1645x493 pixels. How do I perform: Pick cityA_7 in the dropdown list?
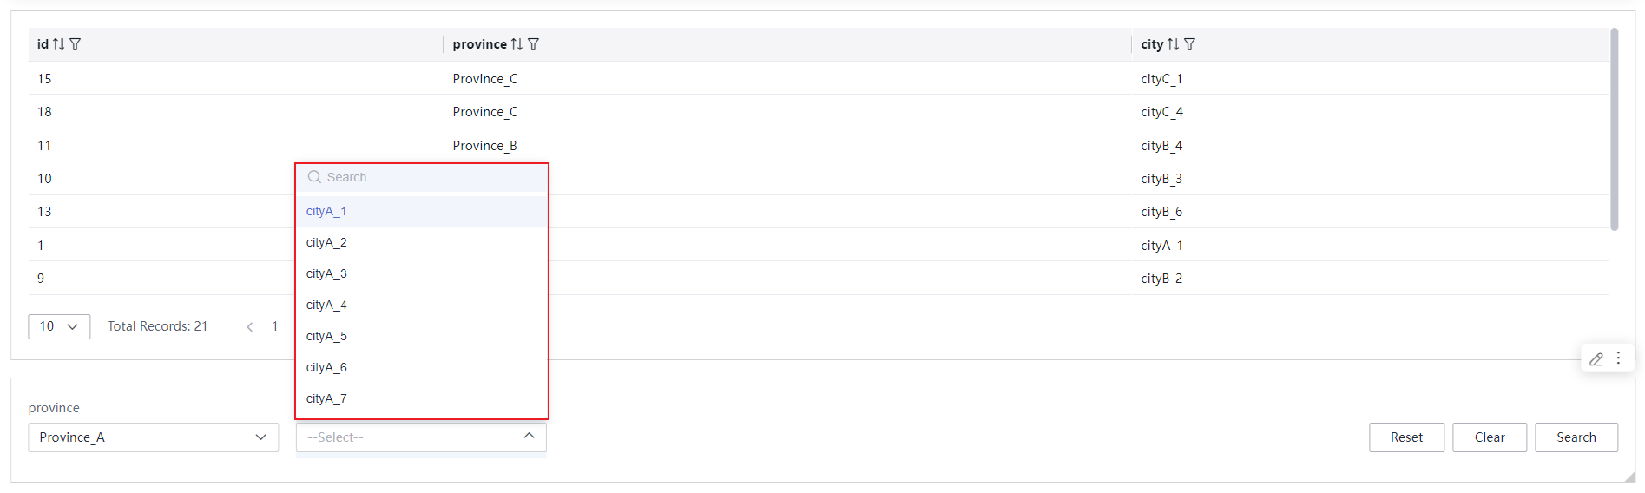(422, 398)
